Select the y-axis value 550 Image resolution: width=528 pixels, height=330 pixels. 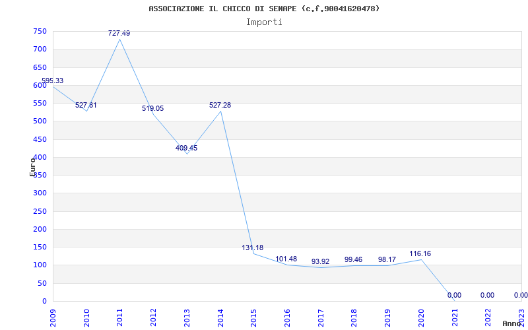pyautogui.click(x=40, y=104)
